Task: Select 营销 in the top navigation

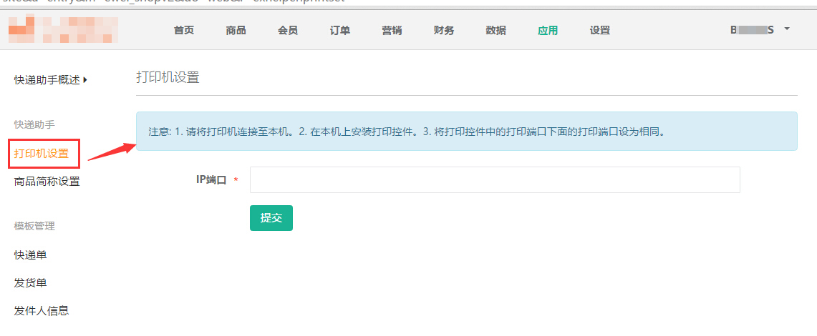Action: (x=392, y=31)
